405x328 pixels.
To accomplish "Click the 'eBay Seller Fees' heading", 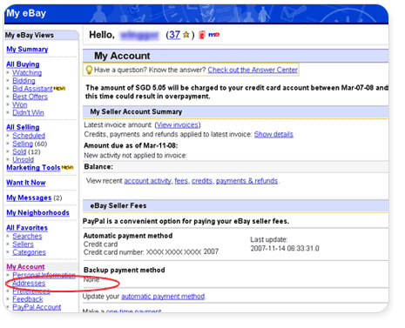I will [x=118, y=205].
